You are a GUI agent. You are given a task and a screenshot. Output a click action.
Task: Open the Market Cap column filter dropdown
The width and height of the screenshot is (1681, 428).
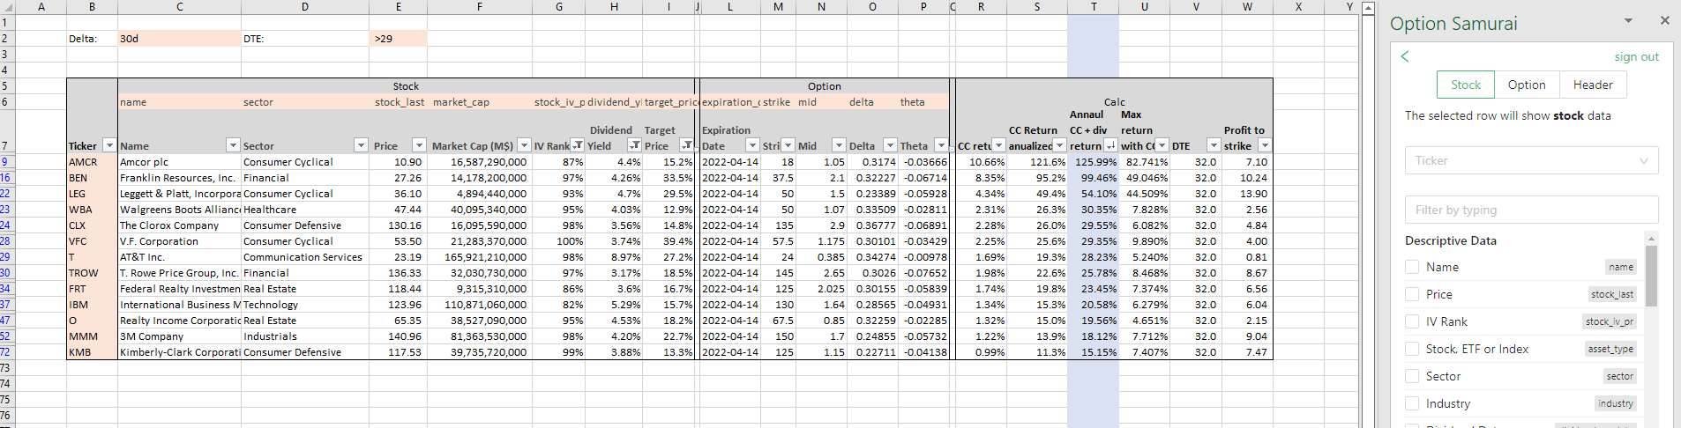click(524, 145)
